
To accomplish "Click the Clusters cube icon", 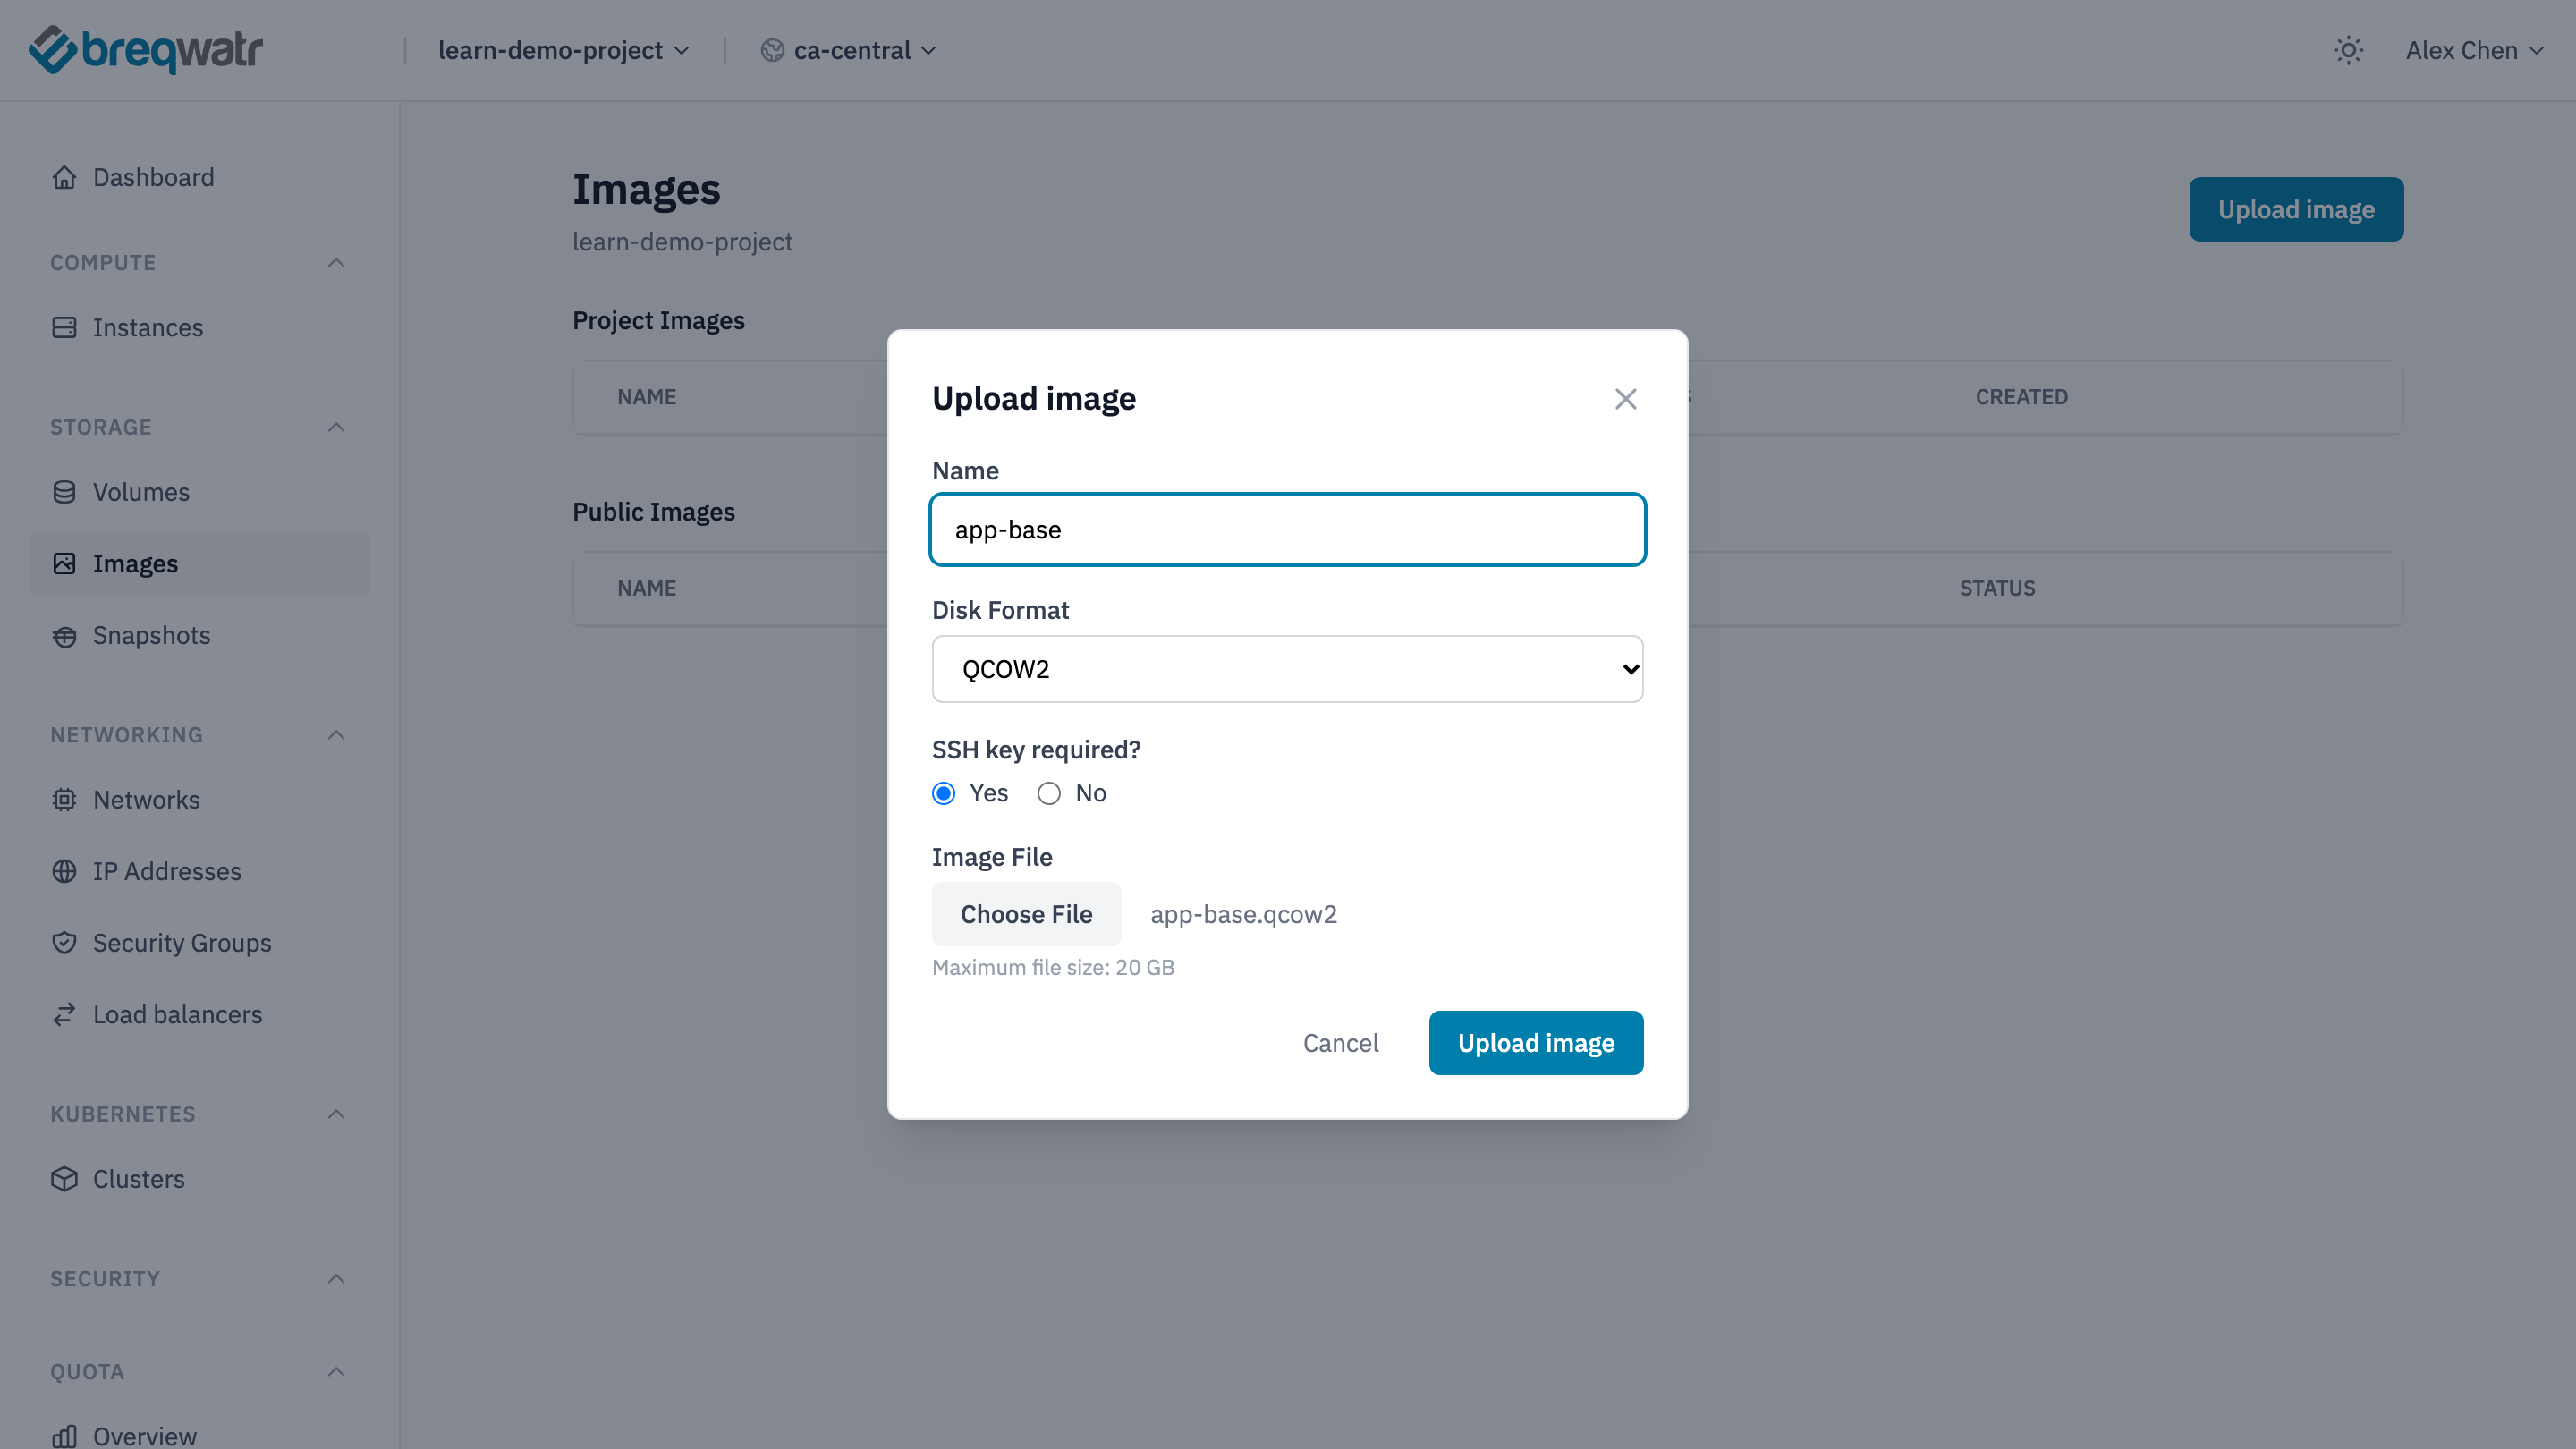I will tap(64, 1179).
